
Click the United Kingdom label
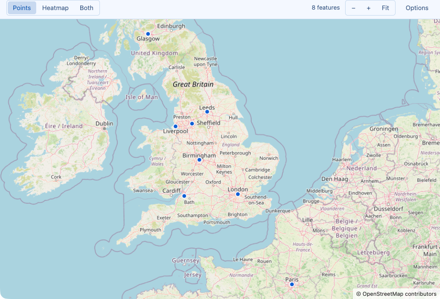click(x=154, y=53)
